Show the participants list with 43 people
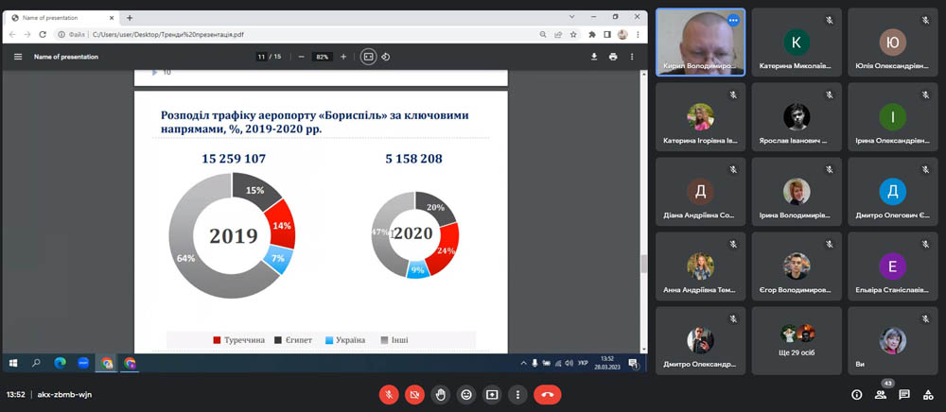 (881, 394)
